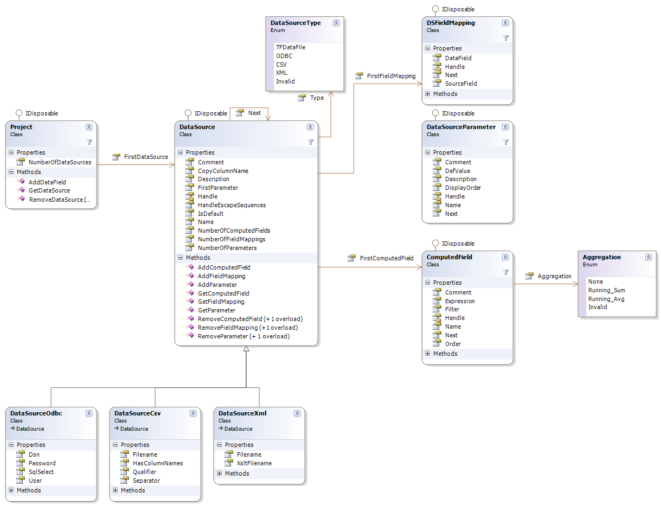The image size is (661, 506).
Task: Collapse the DataSourceParameter class chevron
Action: (505, 127)
